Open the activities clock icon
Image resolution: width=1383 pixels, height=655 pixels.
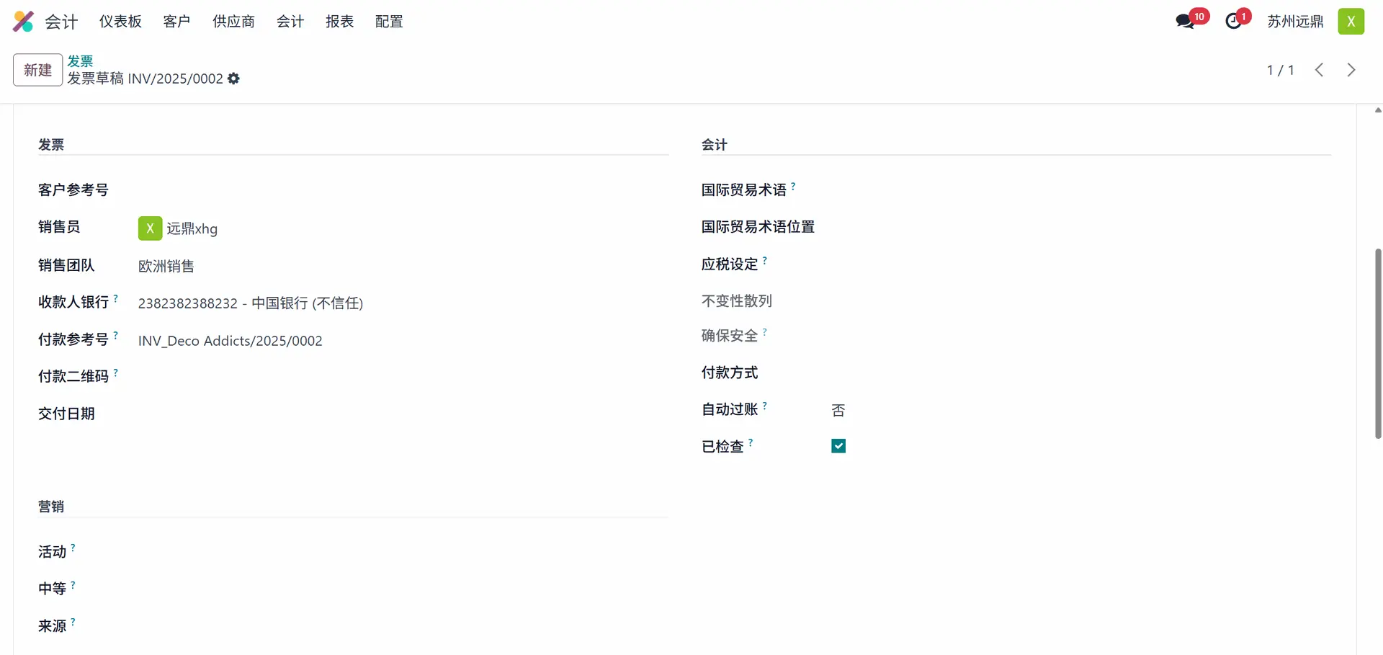[1233, 22]
